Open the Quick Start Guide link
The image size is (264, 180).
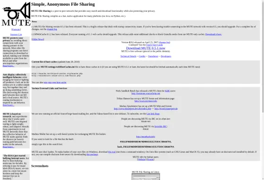154,45
